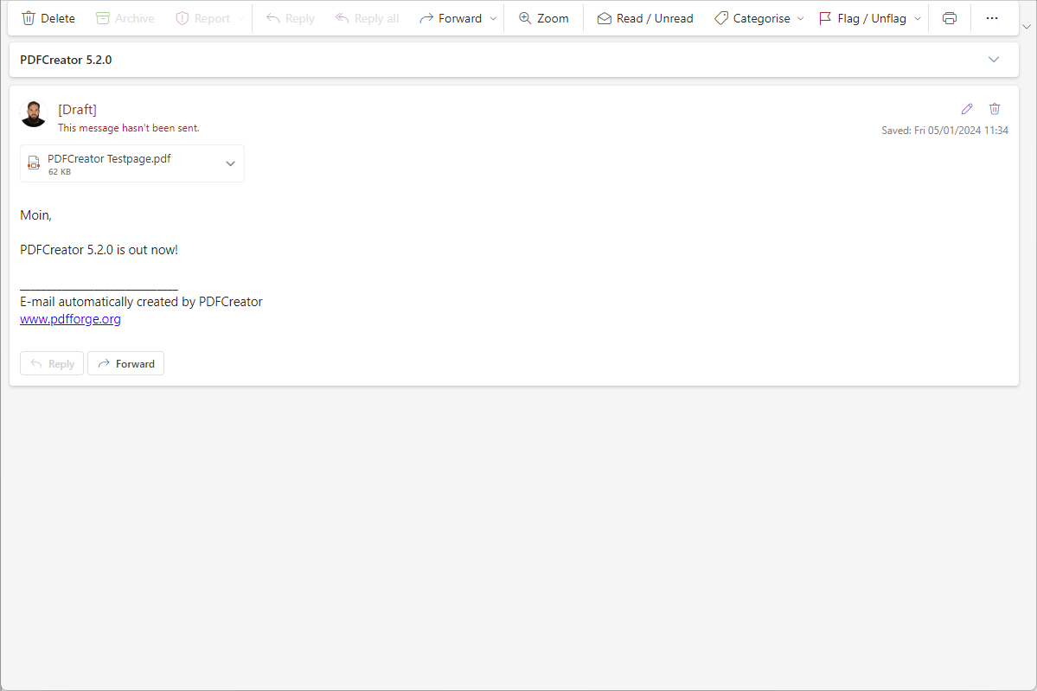Screen dimensions: 1037x691
Task: Toggle Read / Unread status
Action: click(x=645, y=18)
